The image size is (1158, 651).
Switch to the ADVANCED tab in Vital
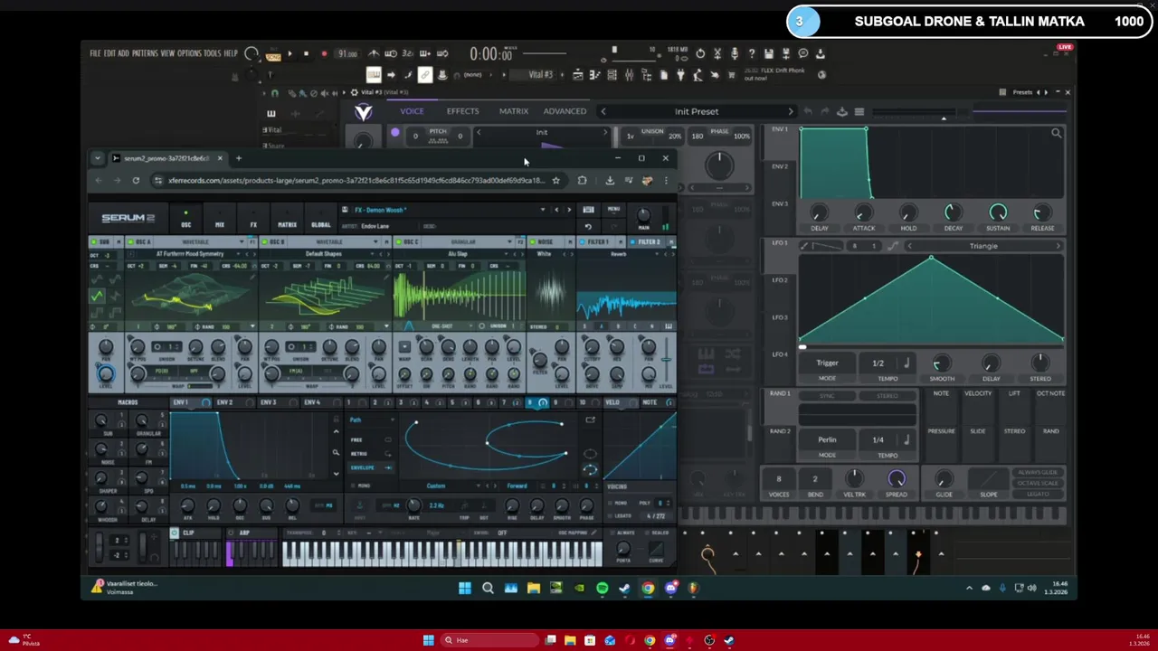(x=565, y=111)
